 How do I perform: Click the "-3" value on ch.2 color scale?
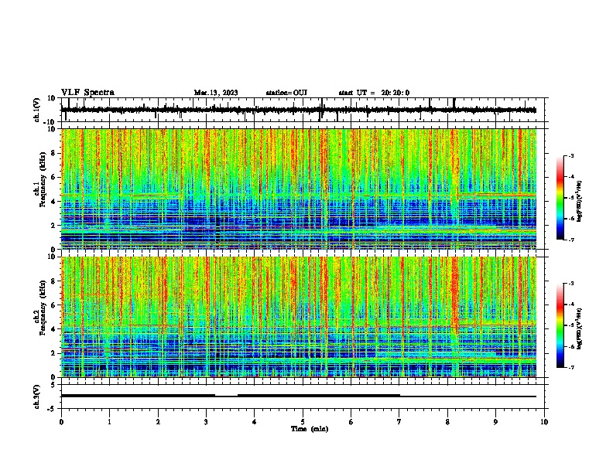click(x=570, y=284)
